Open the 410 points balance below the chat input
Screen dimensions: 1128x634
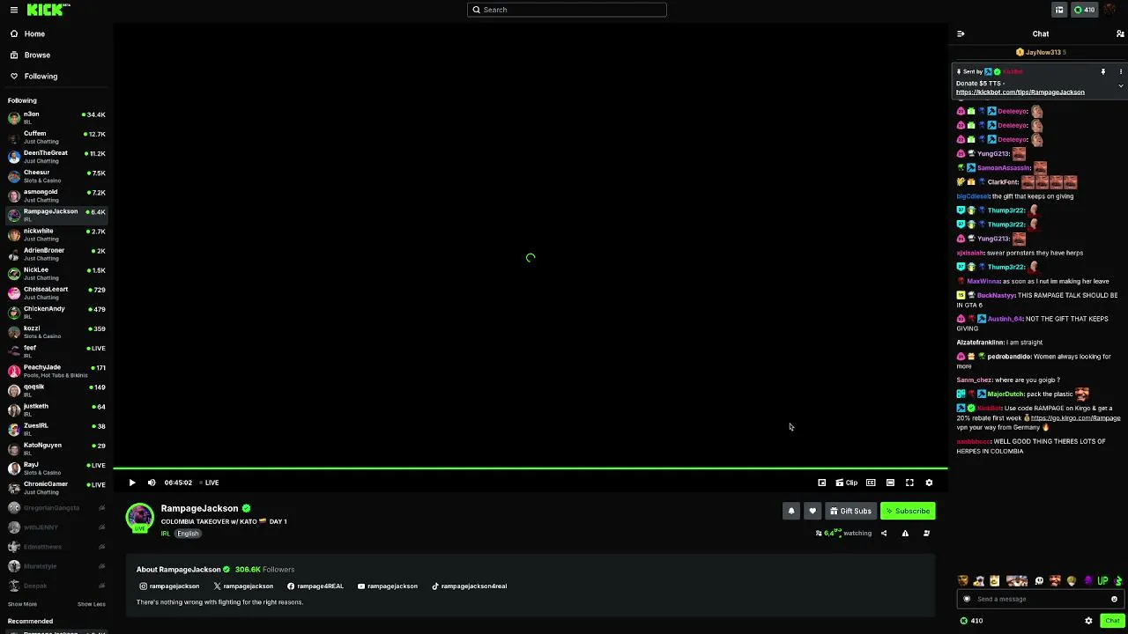tap(972, 621)
